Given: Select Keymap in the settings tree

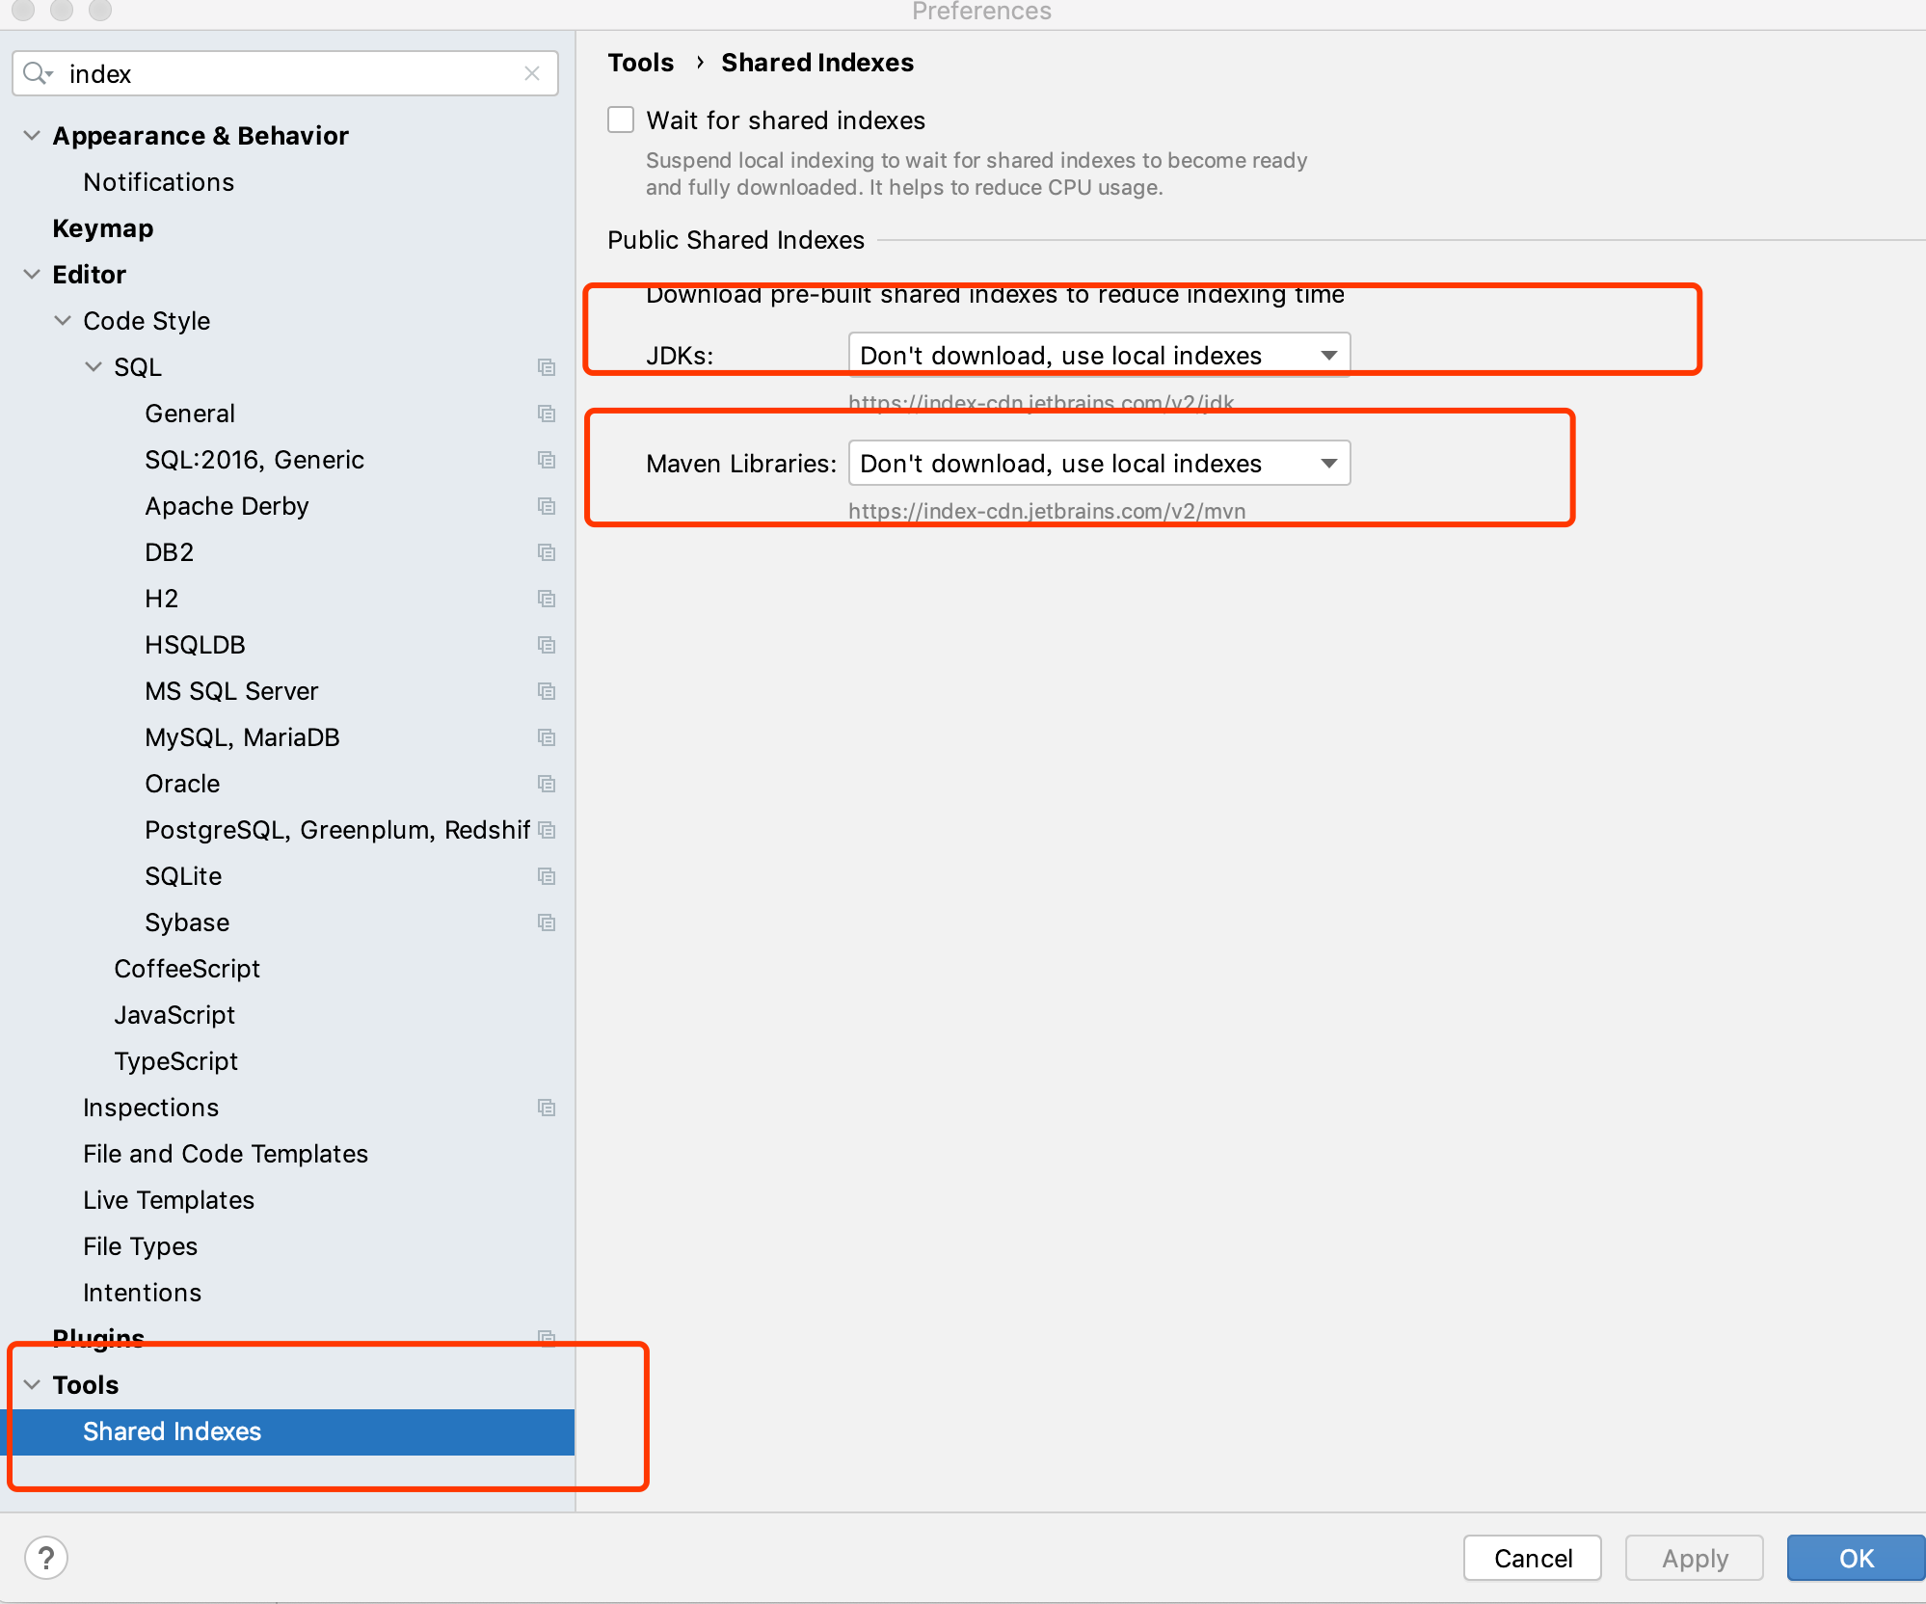Looking at the screenshot, I should [103, 228].
